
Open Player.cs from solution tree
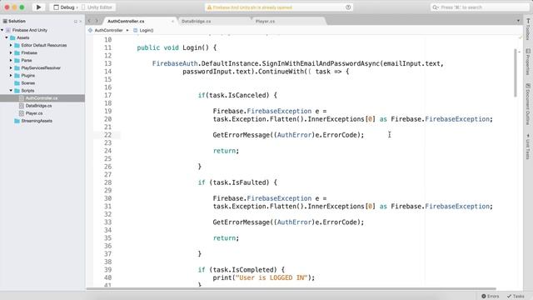click(x=34, y=113)
